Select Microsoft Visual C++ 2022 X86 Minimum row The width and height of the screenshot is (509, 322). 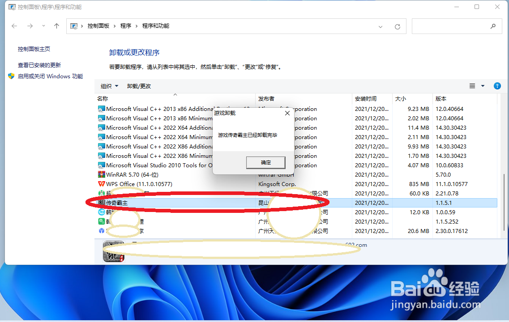(297, 156)
